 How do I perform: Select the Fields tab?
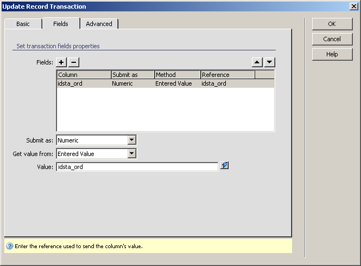coord(61,24)
